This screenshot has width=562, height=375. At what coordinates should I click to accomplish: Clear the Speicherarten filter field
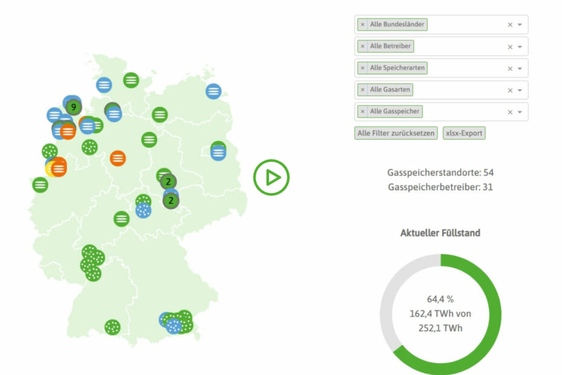(509, 68)
